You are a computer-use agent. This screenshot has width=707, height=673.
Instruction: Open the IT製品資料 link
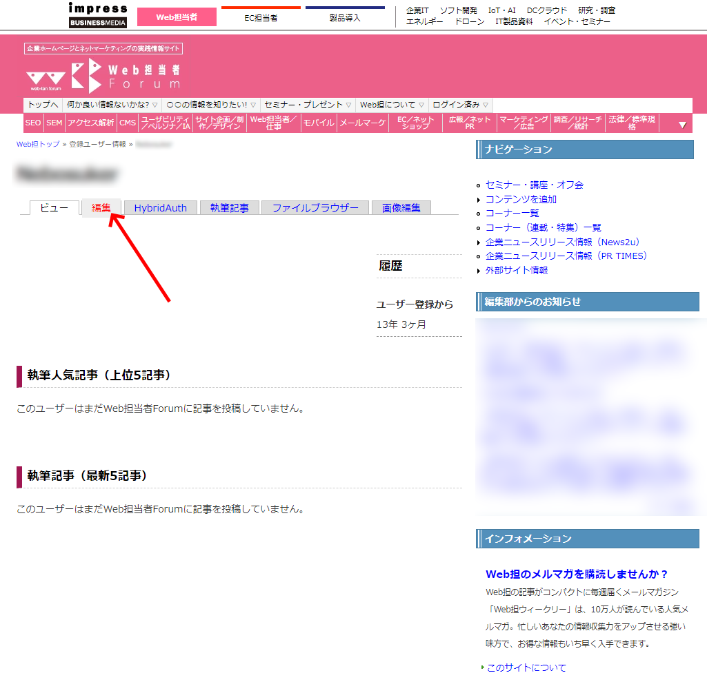(x=514, y=21)
